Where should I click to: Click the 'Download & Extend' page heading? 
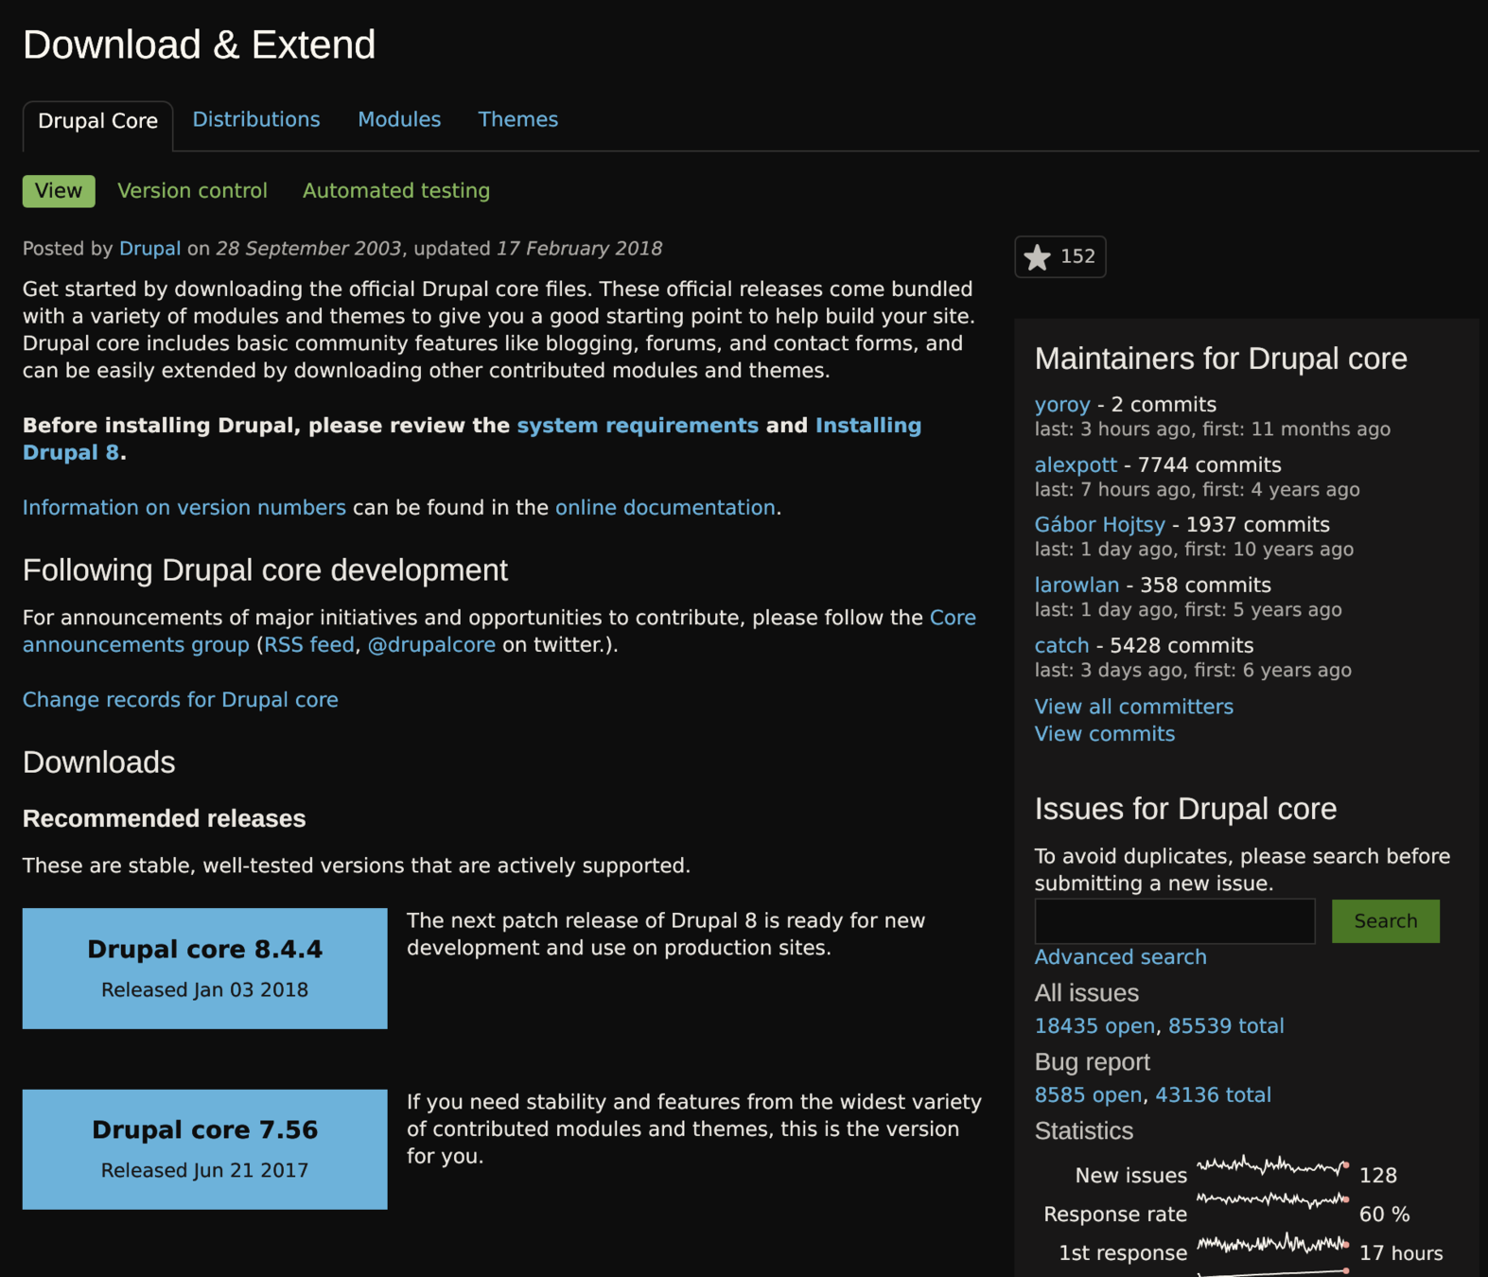[199, 44]
